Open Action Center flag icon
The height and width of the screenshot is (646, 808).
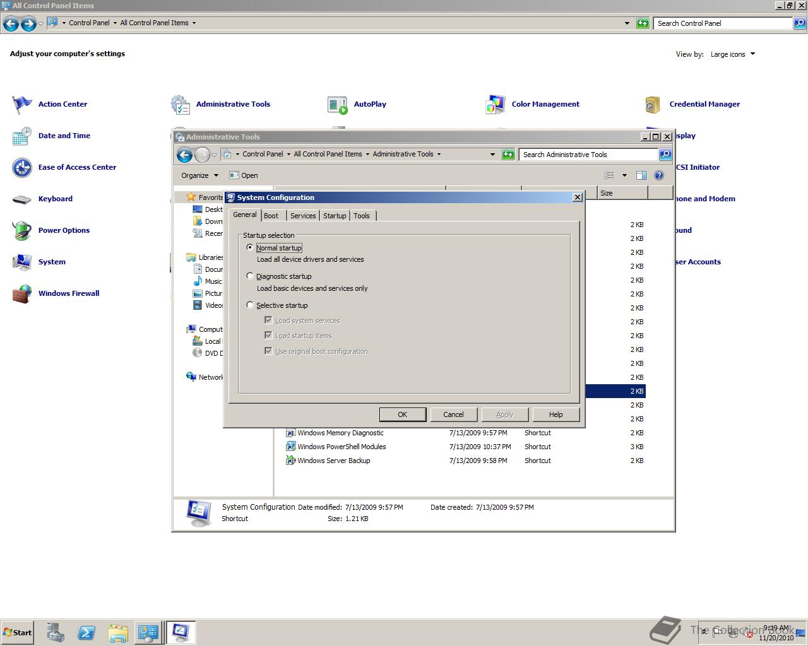[x=22, y=105]
